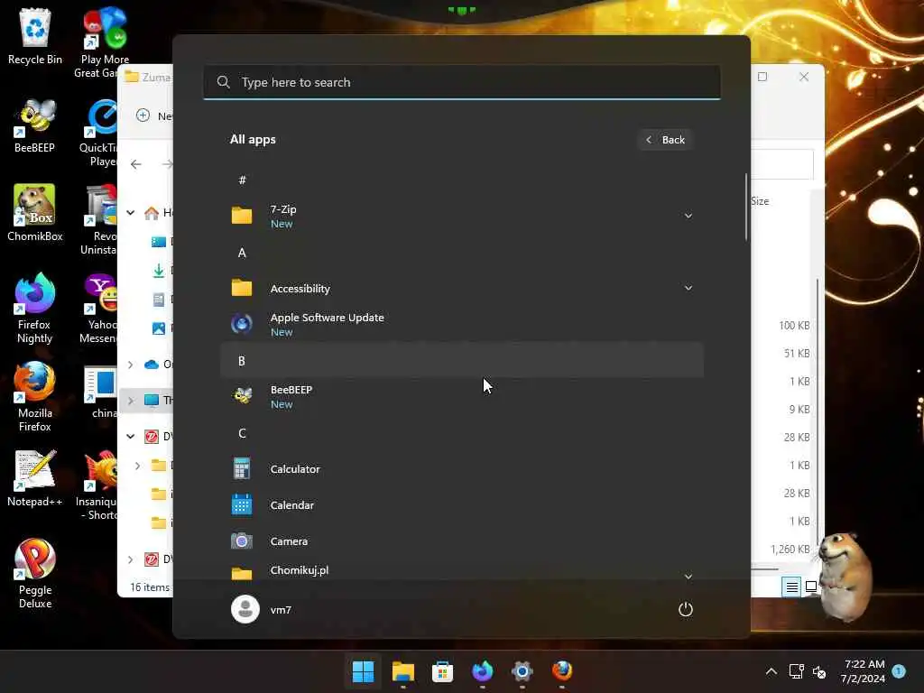Click the Type here to search box
This screenshot has height=693, width=924.
click(x=461, y=82)
